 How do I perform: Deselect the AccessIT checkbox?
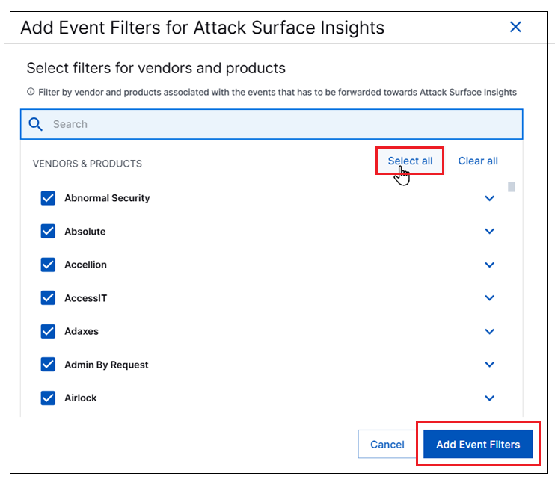tap(48, 298)
